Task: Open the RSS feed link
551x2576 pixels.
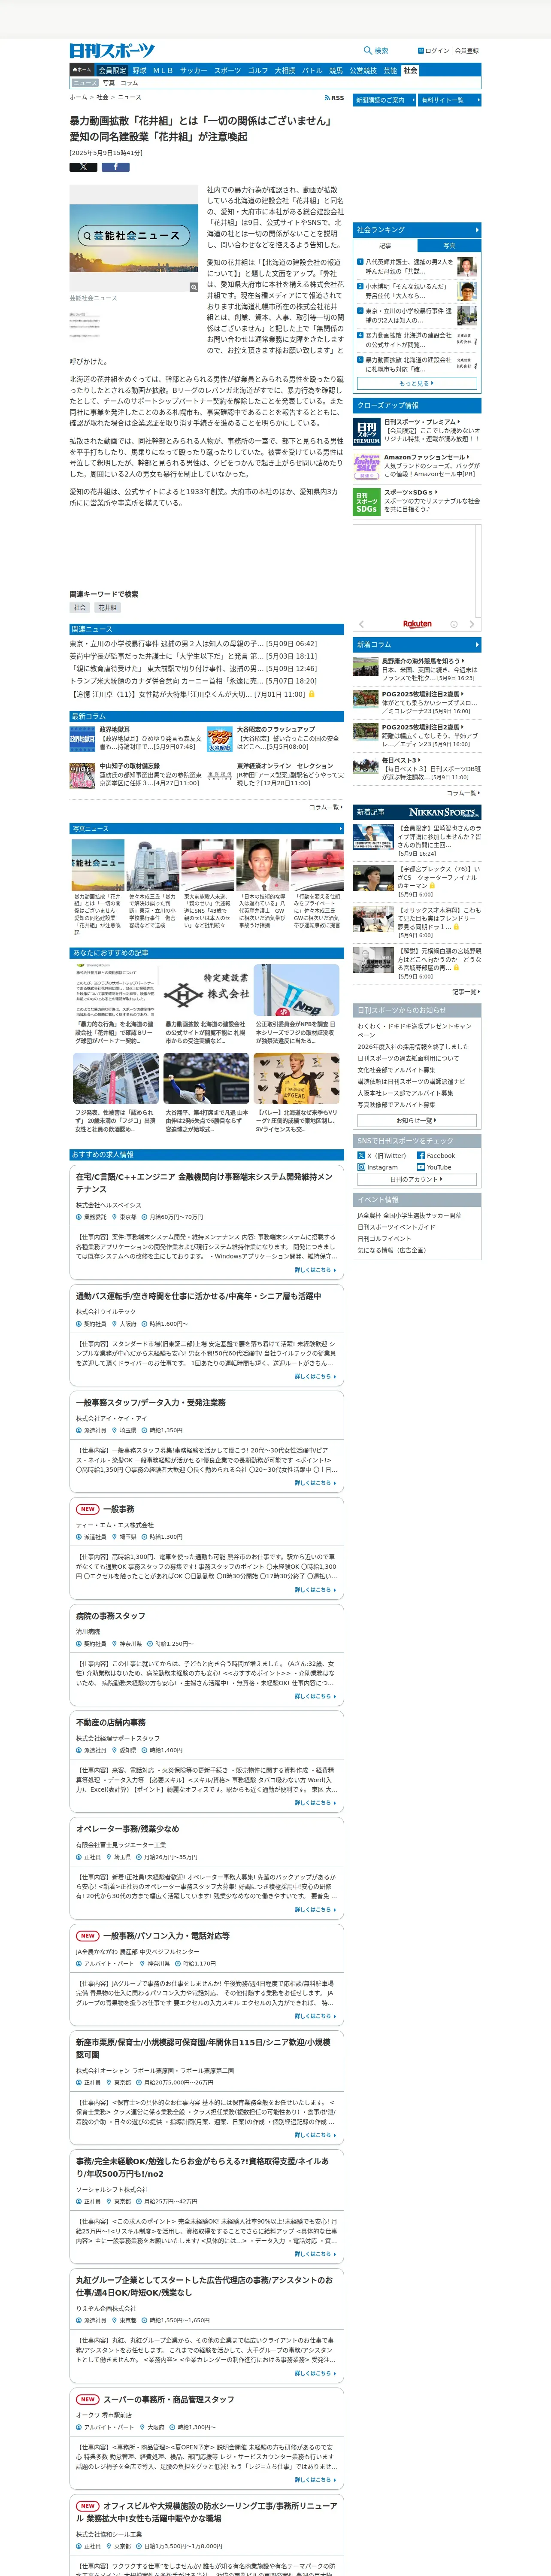Action: coord(334,98)
